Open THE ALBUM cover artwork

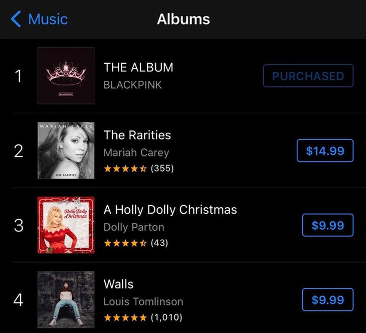coord(66,76)
